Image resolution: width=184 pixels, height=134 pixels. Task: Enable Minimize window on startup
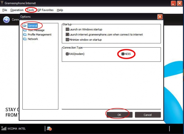pyautogui.click(x=67, y=39)
